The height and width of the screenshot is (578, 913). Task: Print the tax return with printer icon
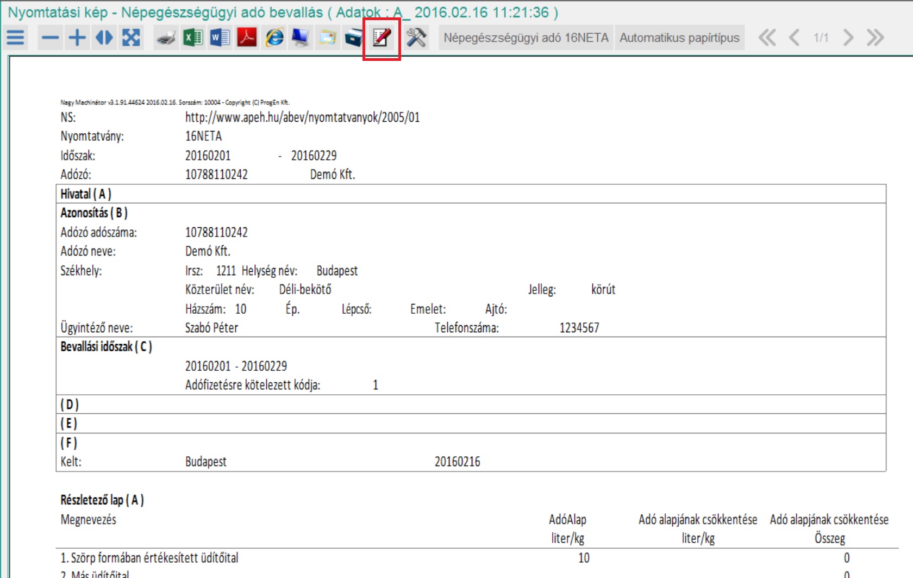click(x=166, y=38)
